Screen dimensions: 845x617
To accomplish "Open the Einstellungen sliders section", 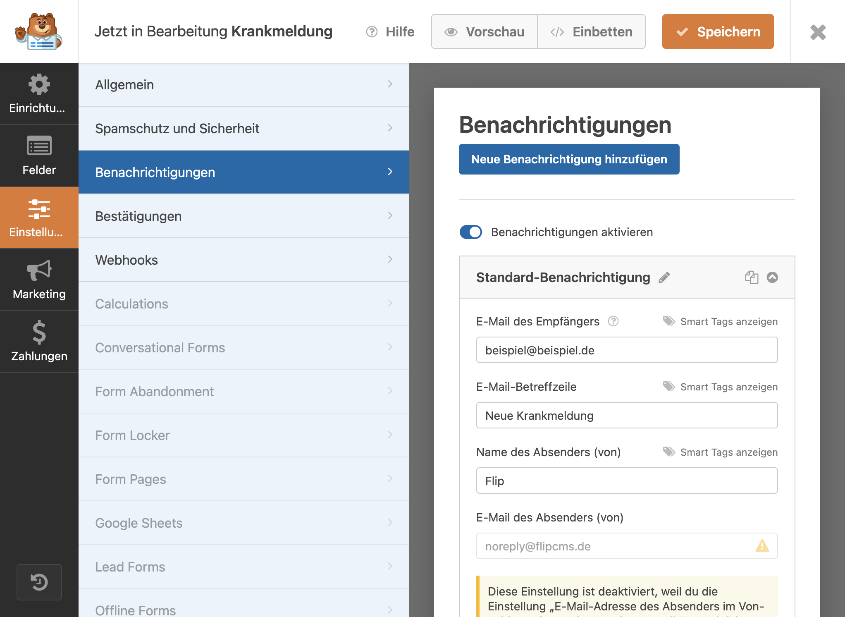I will tap(39, 218).
